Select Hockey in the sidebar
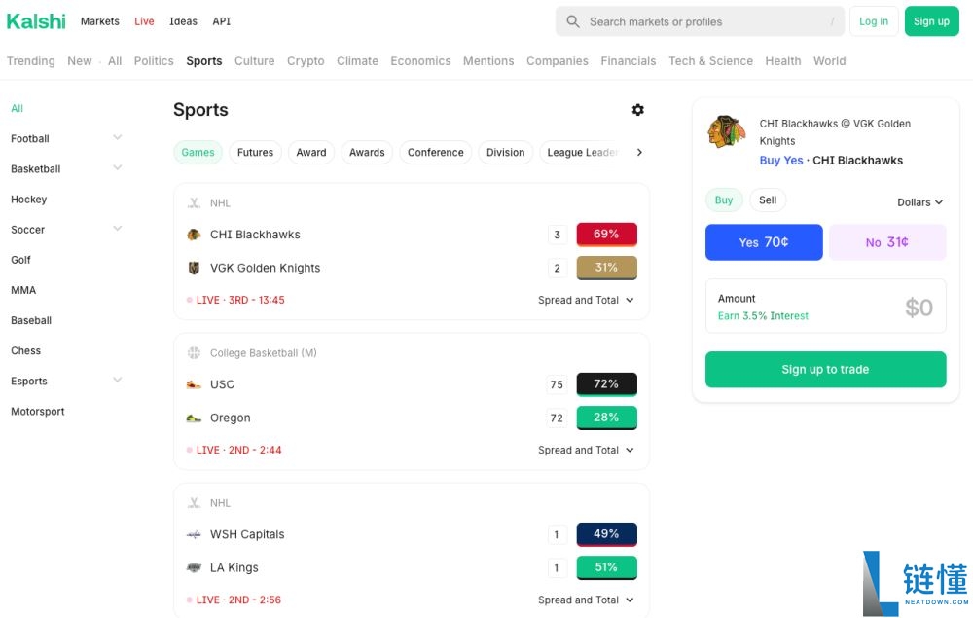 [28, 200]
